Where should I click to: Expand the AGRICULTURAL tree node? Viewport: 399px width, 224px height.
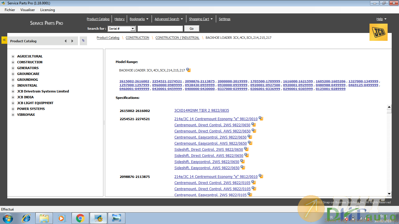click(13, 56)
